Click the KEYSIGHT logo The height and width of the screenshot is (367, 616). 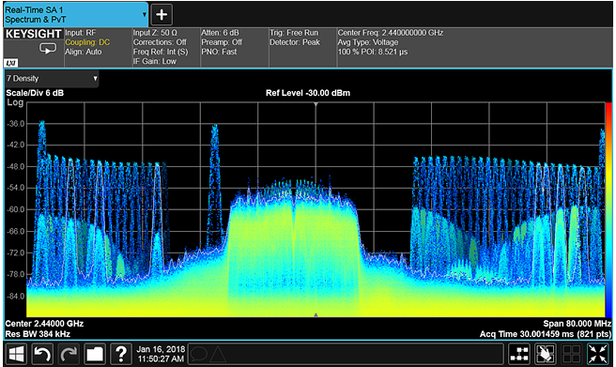pyautogui.click(x=33, y=34)
